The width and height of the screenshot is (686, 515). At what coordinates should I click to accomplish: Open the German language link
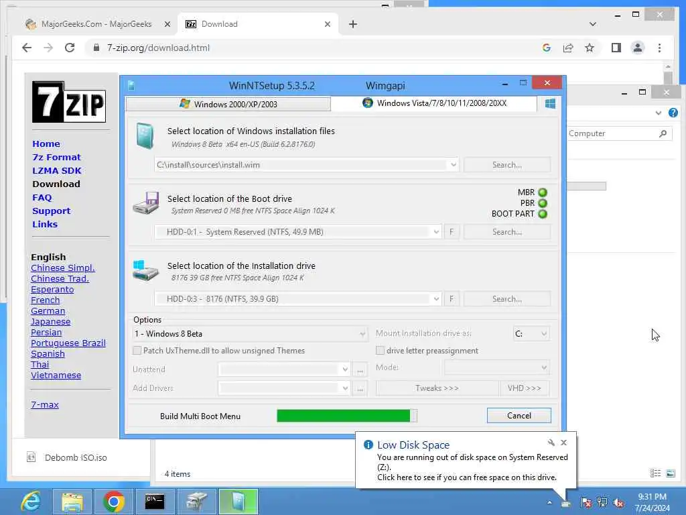48,311
